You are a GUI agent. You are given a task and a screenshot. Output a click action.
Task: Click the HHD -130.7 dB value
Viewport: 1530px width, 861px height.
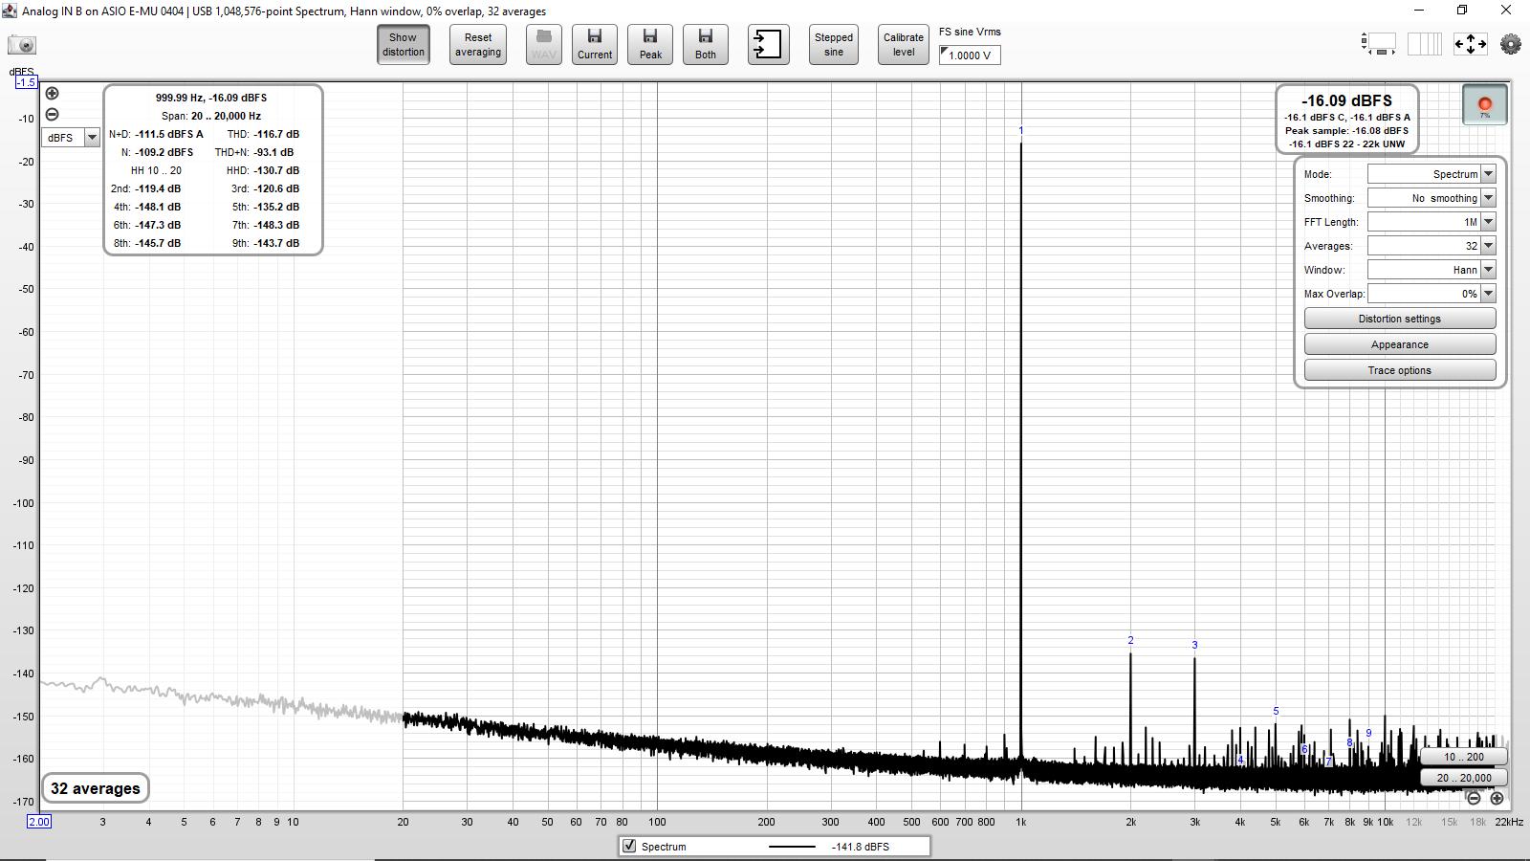276,170
